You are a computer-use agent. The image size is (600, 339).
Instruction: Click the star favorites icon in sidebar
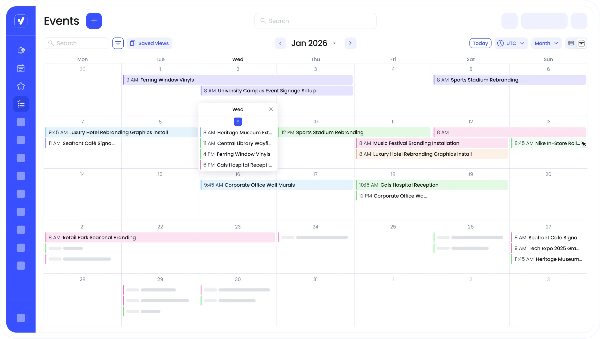click(x=21, y=86)
